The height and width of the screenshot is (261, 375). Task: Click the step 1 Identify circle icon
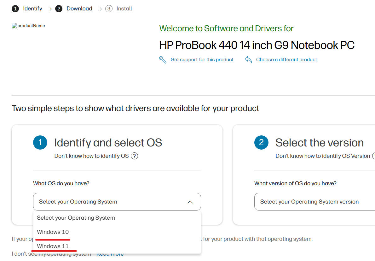[15, 9]
